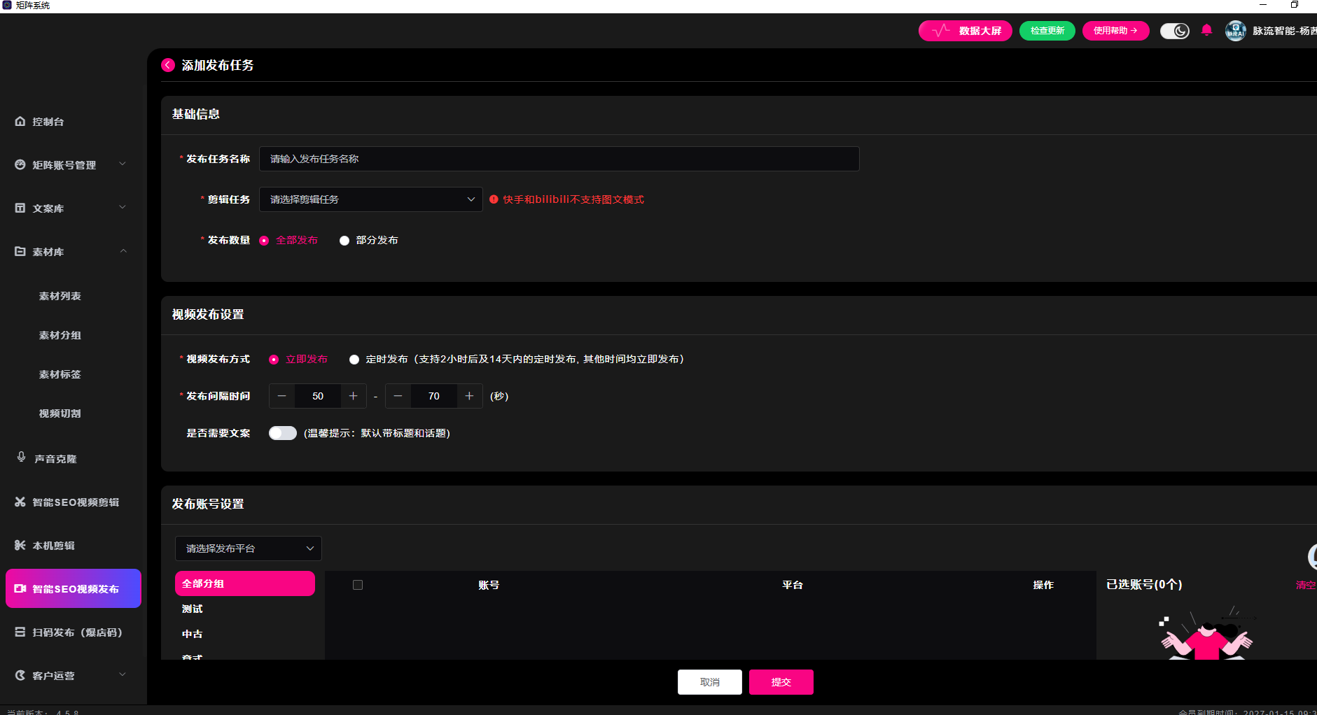Click the 账号 column header
This screenshot has height=715, width=1317.
[489, 585]
